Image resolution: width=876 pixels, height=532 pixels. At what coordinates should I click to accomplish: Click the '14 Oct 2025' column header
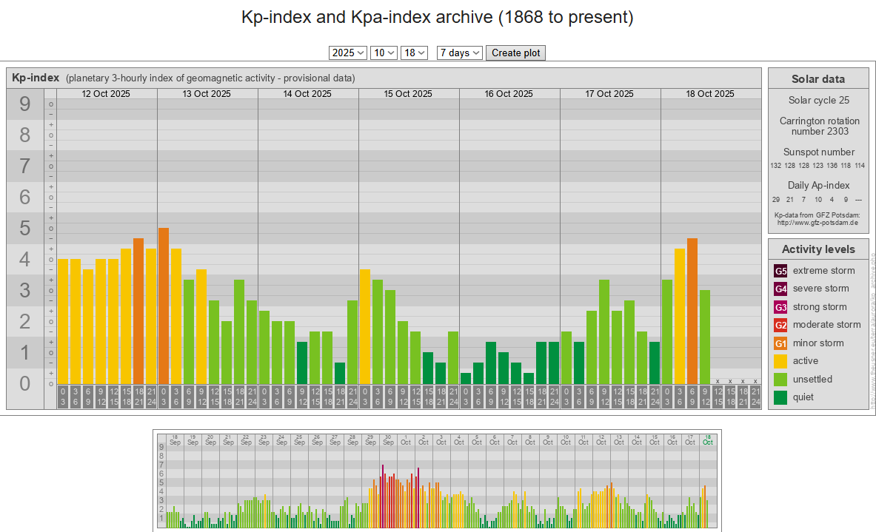pyautogui.click(x=307, y=94)
